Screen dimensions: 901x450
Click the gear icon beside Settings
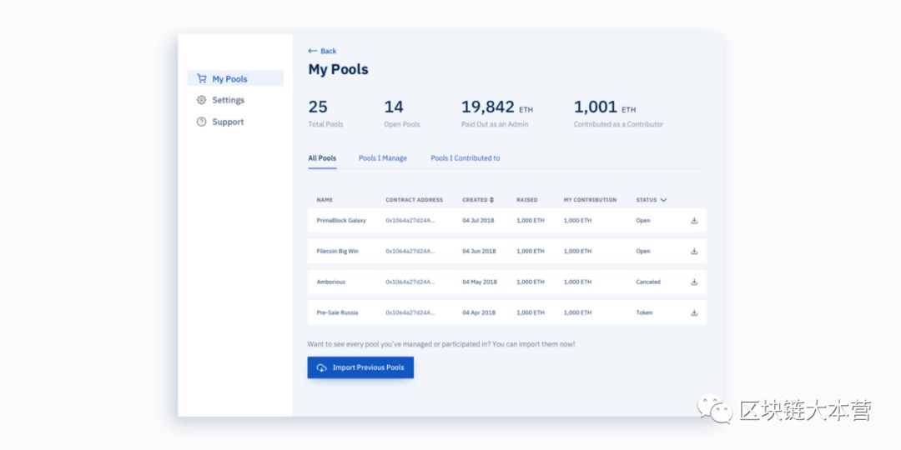(201, 100)
